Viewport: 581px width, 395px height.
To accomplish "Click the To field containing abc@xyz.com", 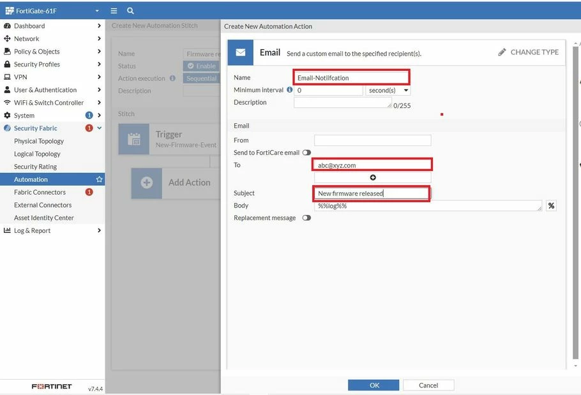I will point(372,165).
